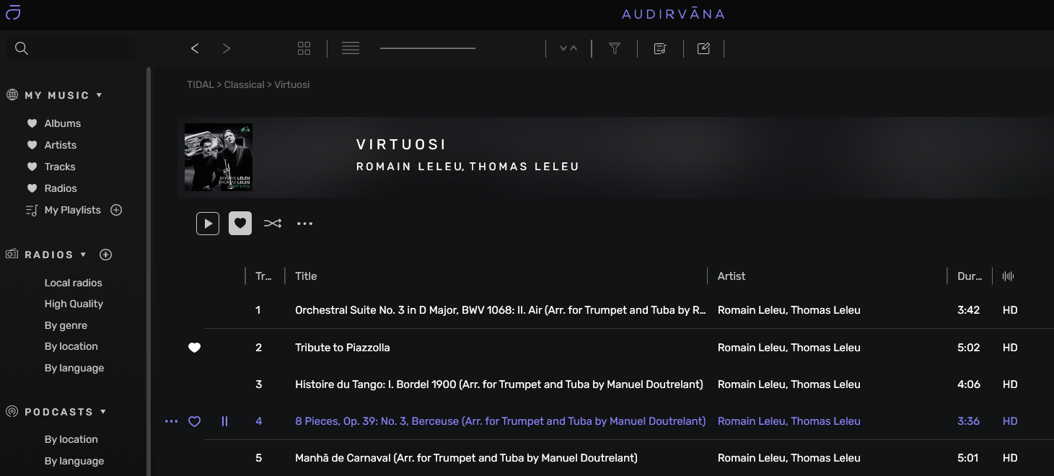Add a new playlist with plus icon
Screen dimensions: 1054x476
tap(116, 210)
